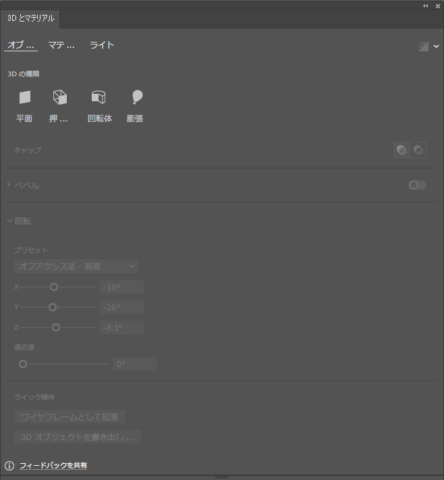This screenshot has width=444, height=480.
Task: Collapse the 回転 section
Action: click(9, 220)
